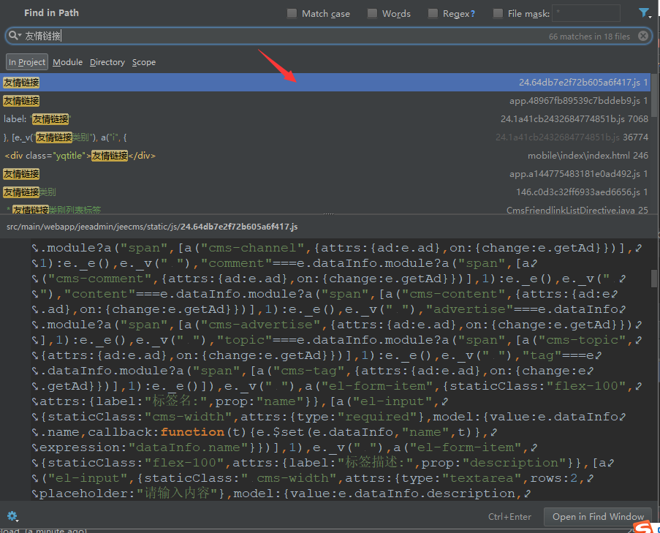Enable the Match case checkbox
This screenshot has width=660, height=533.
(292, 14)
